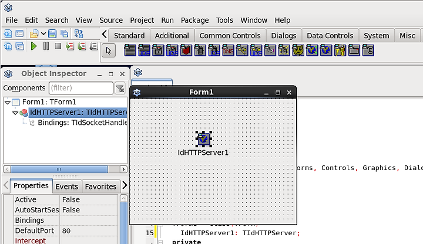Click the Pause debugger button
Viewport: 423px width, 244px height.
pyautogui.click(x=46, y=46)
